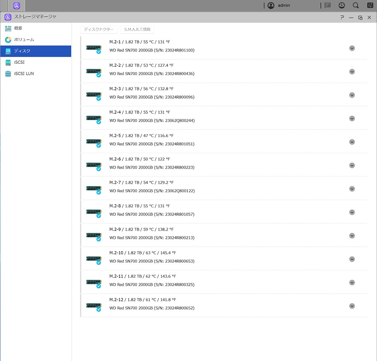Click serial text 23024R800436 line
The height and width of the screenshot is (361, 377).
click(x=152, y=74)
